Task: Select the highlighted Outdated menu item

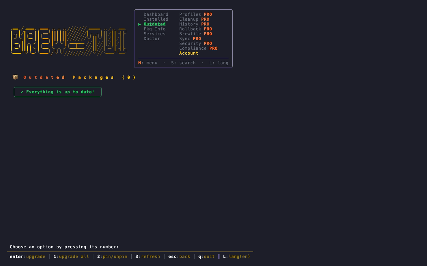Action: [x=154, y=24]
